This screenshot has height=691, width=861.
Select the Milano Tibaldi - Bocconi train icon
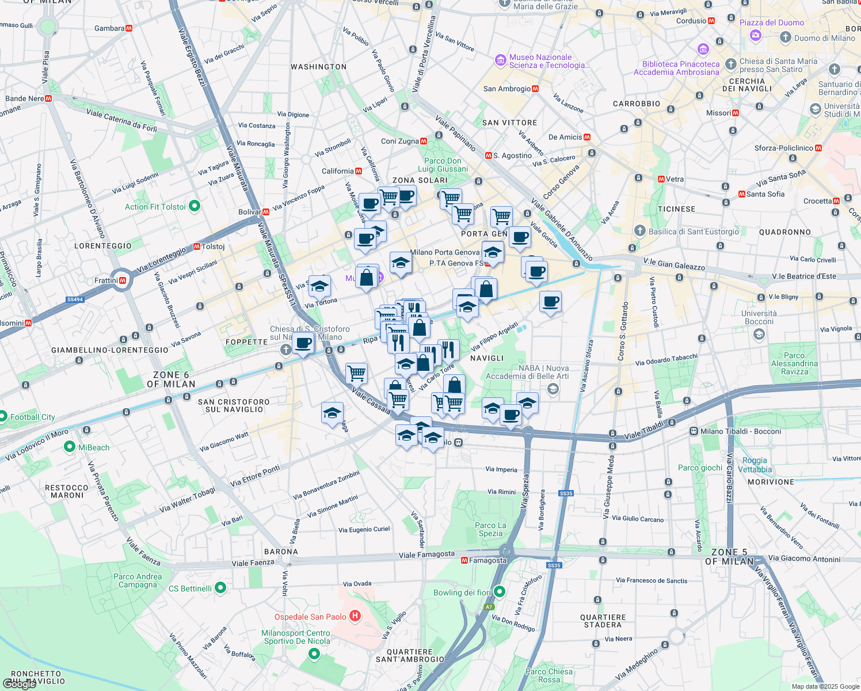pyautogui.click(x=694, y=431)
